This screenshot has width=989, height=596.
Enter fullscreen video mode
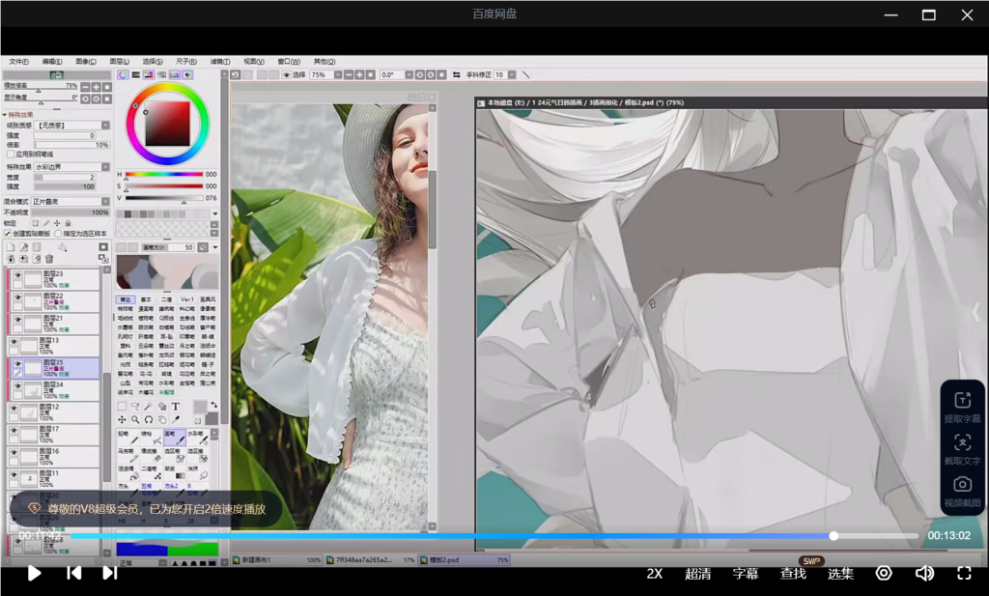coord(963,573)
